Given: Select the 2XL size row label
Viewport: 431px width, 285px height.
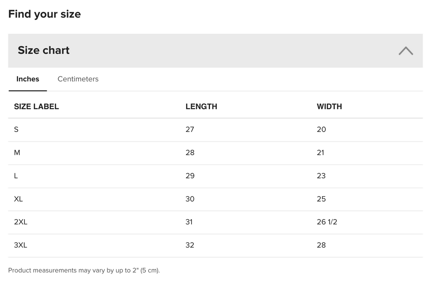Looking at the screenshot, I should 21,222.
